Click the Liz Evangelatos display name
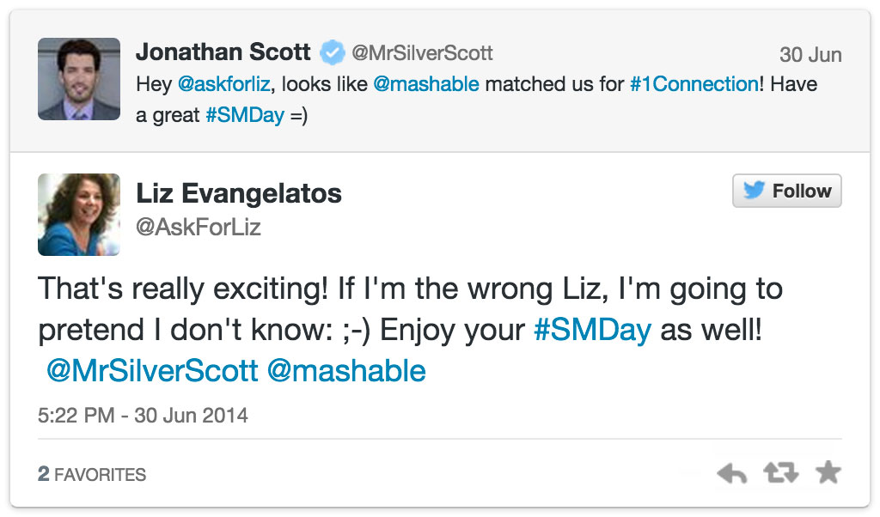The width and height of the screenshot is (880, 517). click(x=239, y=193)
